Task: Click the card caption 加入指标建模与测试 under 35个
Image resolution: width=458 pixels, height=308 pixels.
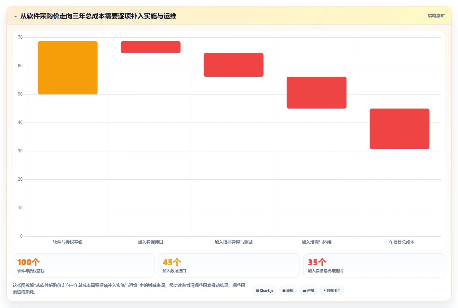Action: [325, 271]
